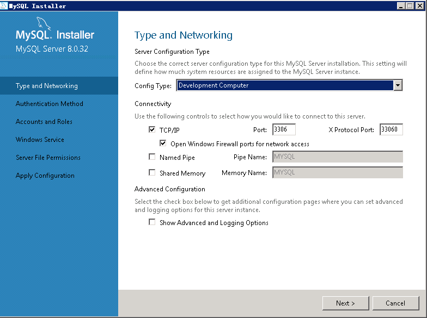Click the Pipe Name field
427x318 pixels.
(x=338, y=157)
